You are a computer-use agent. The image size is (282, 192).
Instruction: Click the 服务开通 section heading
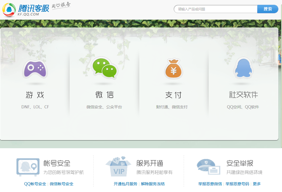pyautogui.click(x=150, y=163)
